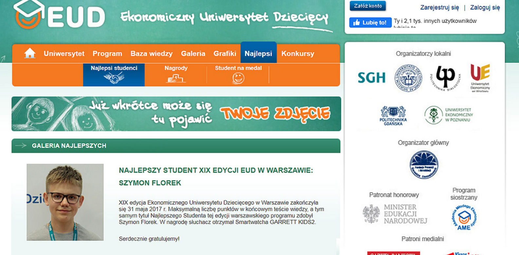
Task: Open the Grafiki menu item
Action: [x=225, y=54]
